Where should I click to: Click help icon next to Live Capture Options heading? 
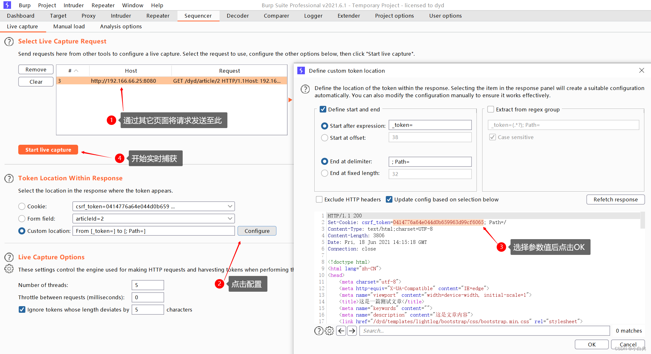coord(9,257)
